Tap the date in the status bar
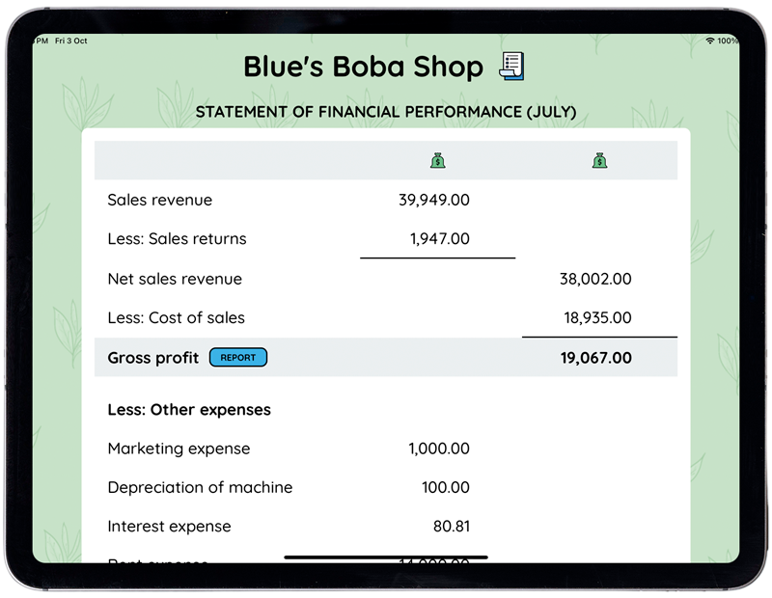The width and height of the screenshot is (772, 598). click(x=71, y=41)
